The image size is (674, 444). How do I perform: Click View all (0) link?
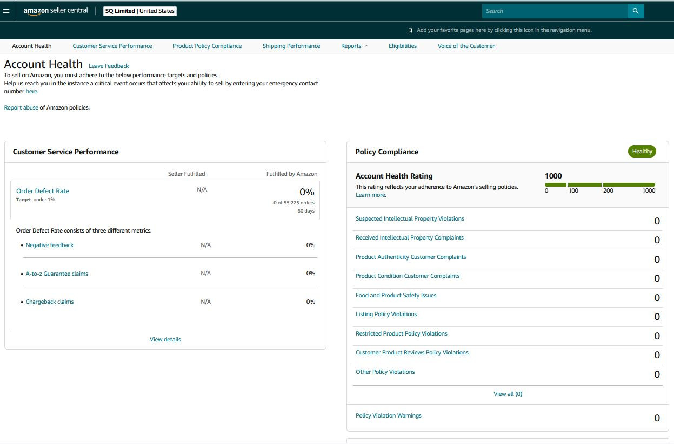[508, 394]
